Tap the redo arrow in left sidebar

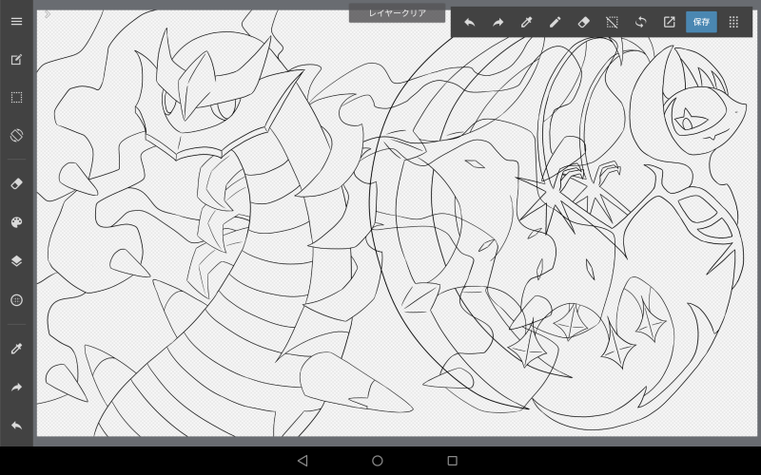tap(16, 388)
